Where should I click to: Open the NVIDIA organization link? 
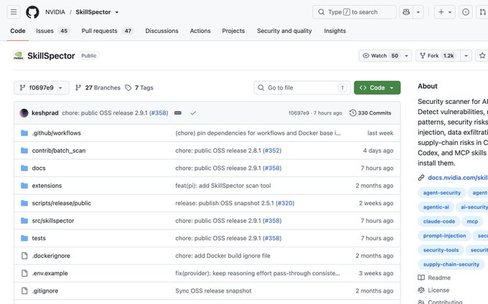(55, 12)
